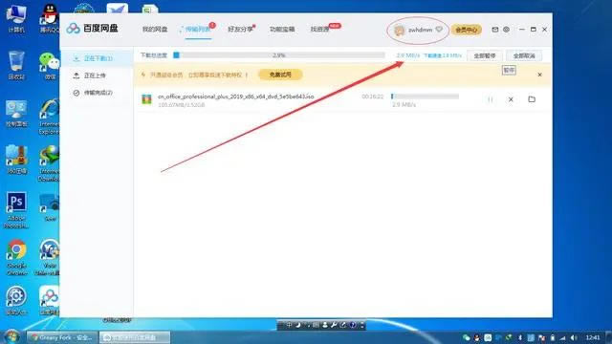Click the 全部暂停 button
The image size is (612, 344).
click(x=485, y=55)
